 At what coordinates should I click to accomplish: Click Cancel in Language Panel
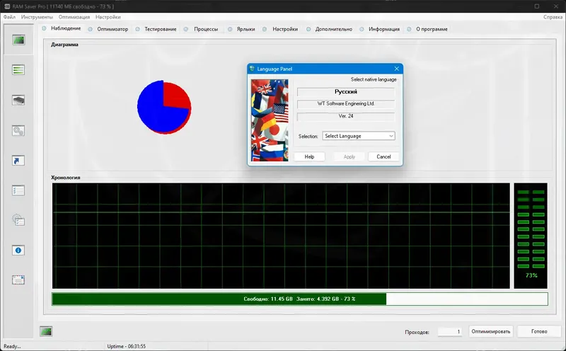pos(383,156)
